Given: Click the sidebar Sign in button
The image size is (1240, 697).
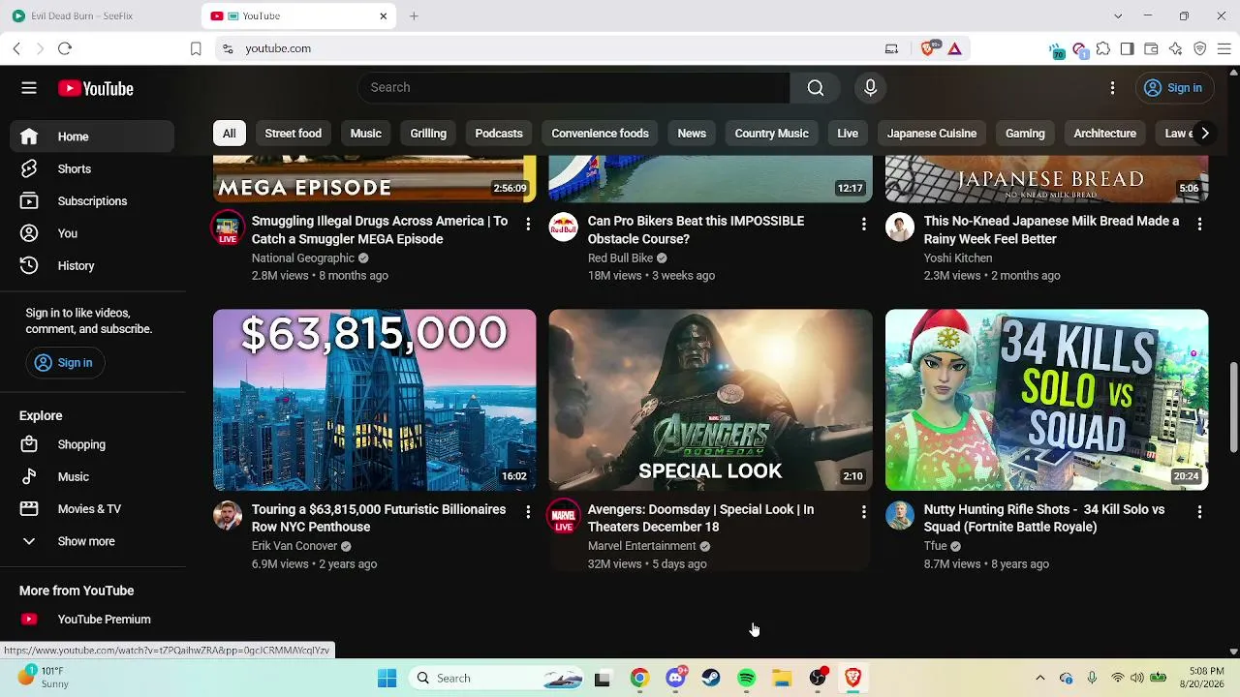Looking at the screenshot, I should point(63,363).
